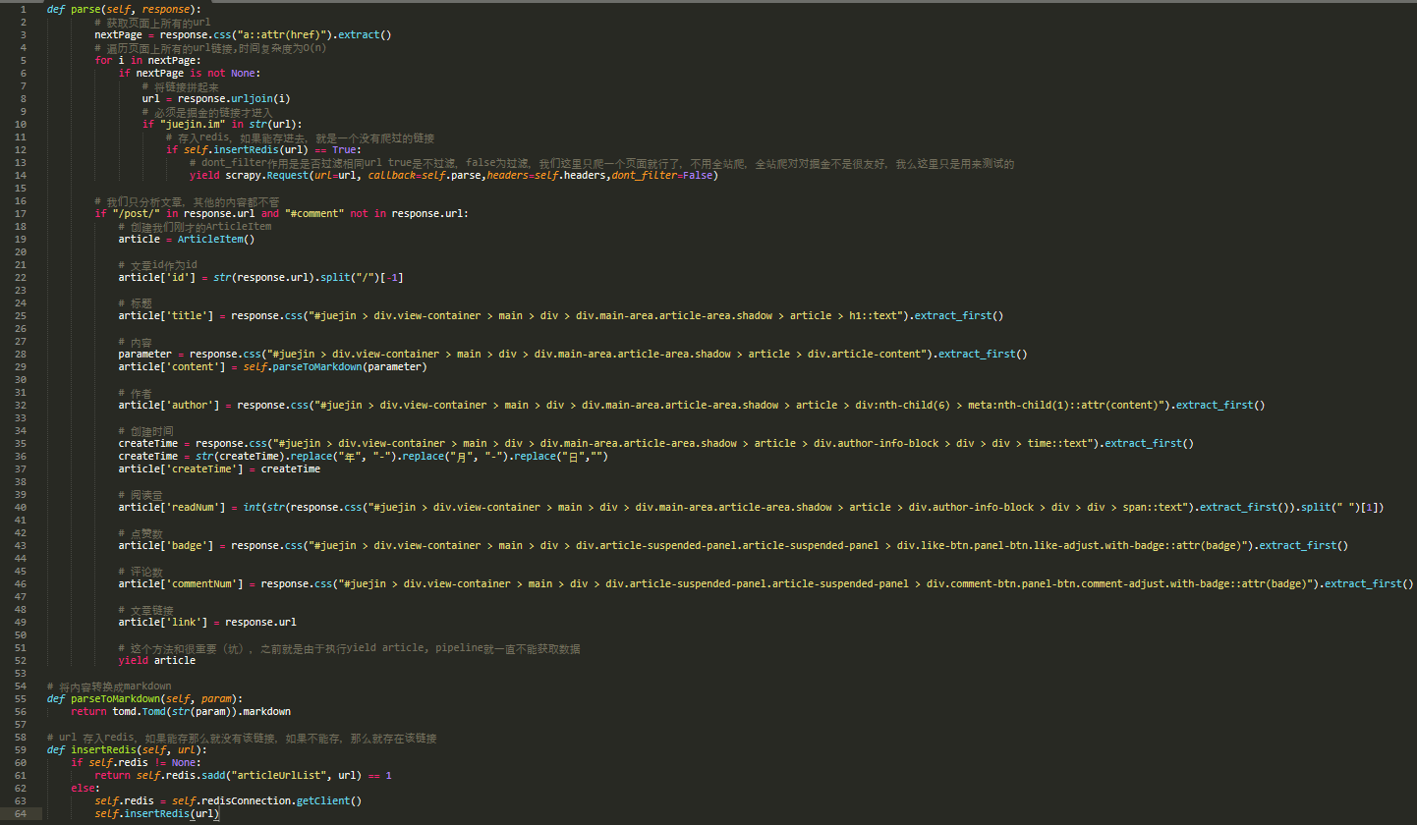Click the 'nextPage' variable assigned on line 3
This screenshot has height=825, width=1417.
pos(119,34)
